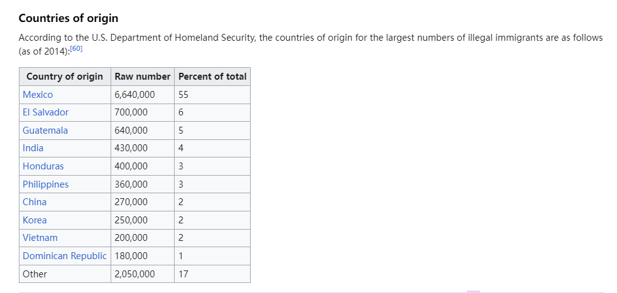This screenshot has width=617, height=293.
Task: Select the Percent of total column header
Action: coord(212,77)
